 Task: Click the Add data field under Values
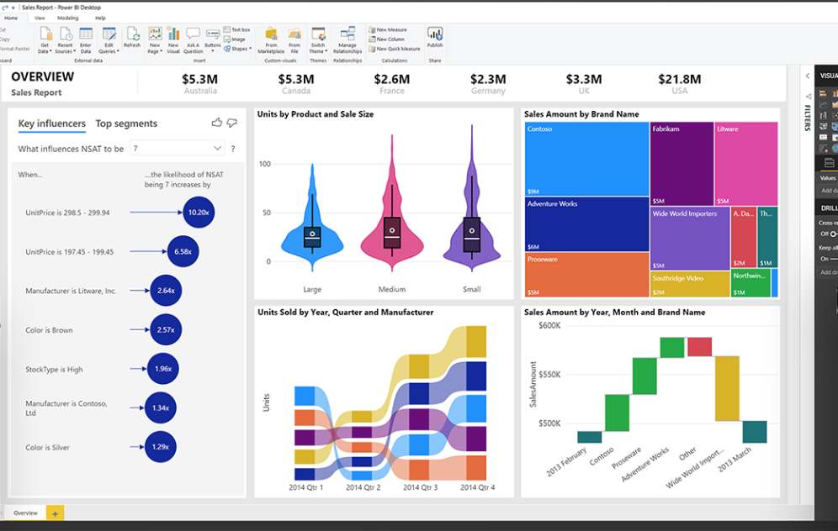pyautogui.click(x=829, y=191)
